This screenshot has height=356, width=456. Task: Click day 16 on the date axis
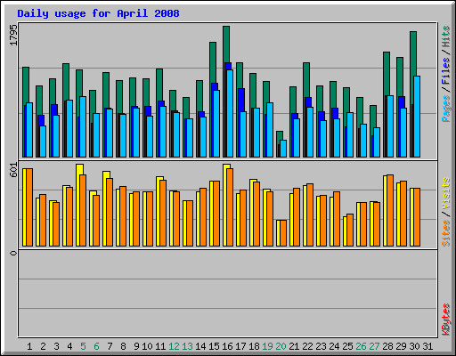click(x=227, y=346)
